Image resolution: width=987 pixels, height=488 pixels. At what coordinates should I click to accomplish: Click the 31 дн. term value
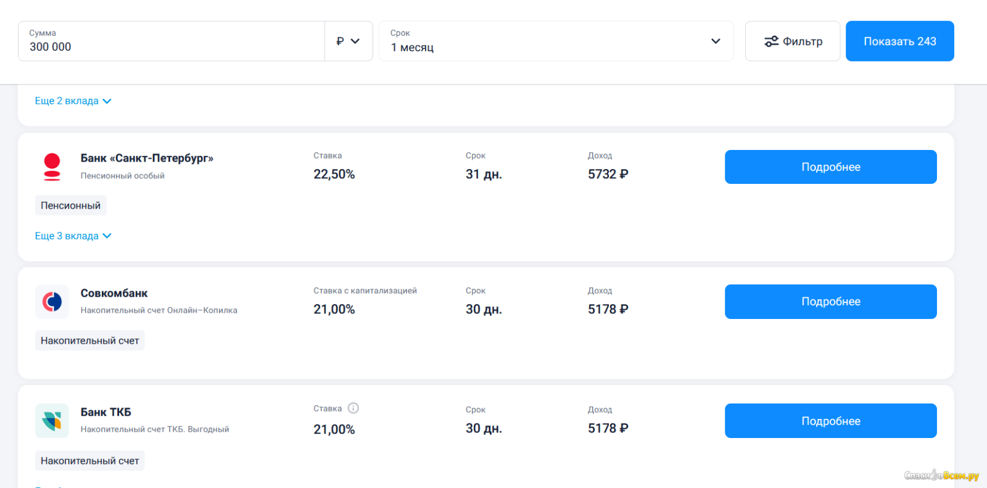484,175
